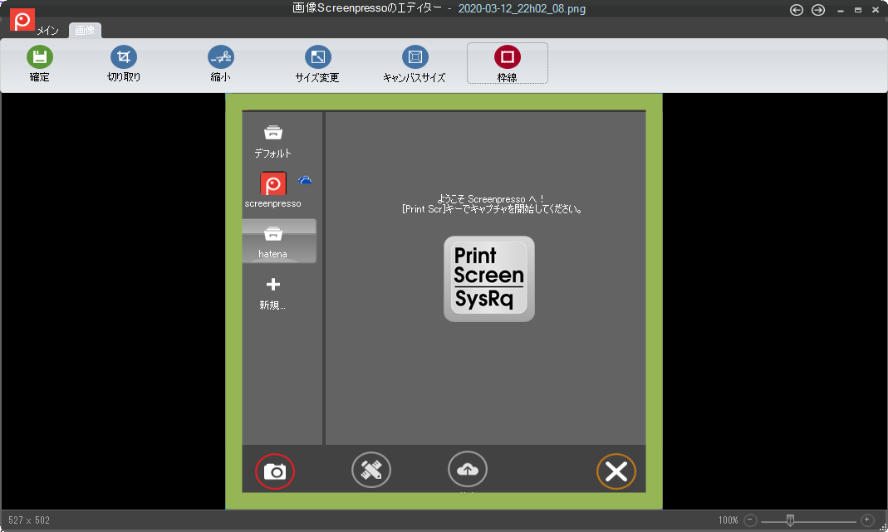Click the 新規... plus icon in the image
This screenshot has width=888, height=532.
pos(273,284)
